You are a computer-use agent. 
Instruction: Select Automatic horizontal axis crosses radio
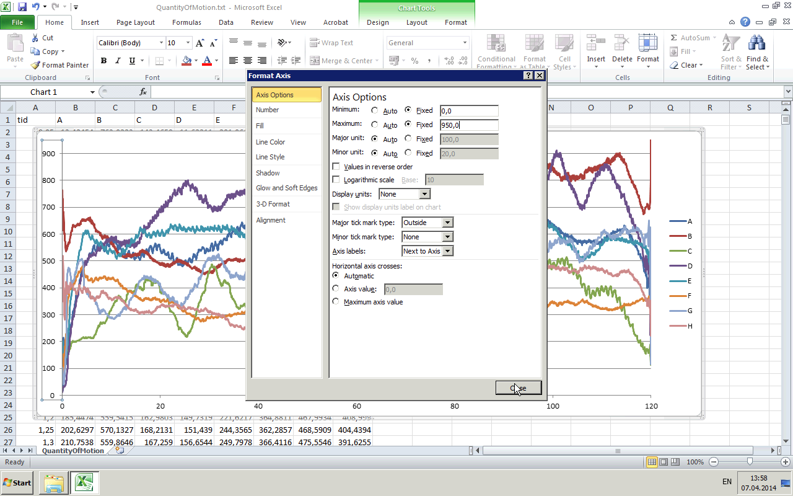(x=336, y=276)
